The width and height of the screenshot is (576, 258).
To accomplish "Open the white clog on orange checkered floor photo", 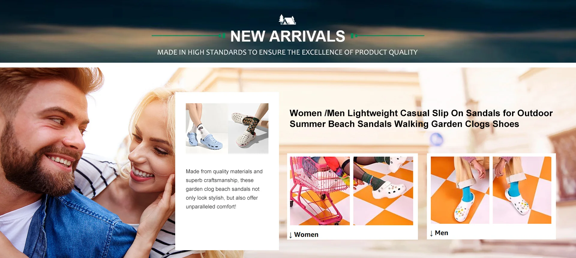I will click(x=383, y=191).
